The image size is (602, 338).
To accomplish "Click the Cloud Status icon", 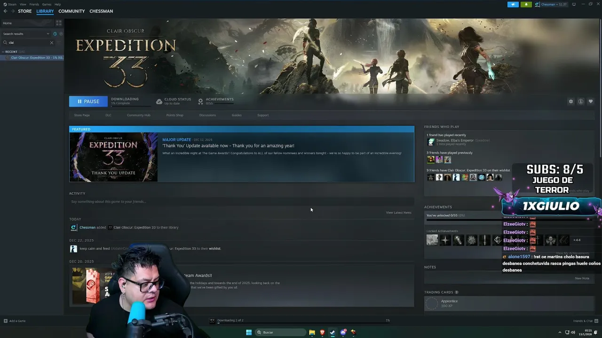I will click(159, 101).
